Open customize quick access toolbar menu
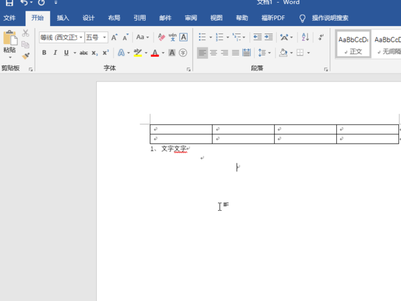The width and height of the screenshot is (401, 301). pyautogui.click(x=55, y=3)
